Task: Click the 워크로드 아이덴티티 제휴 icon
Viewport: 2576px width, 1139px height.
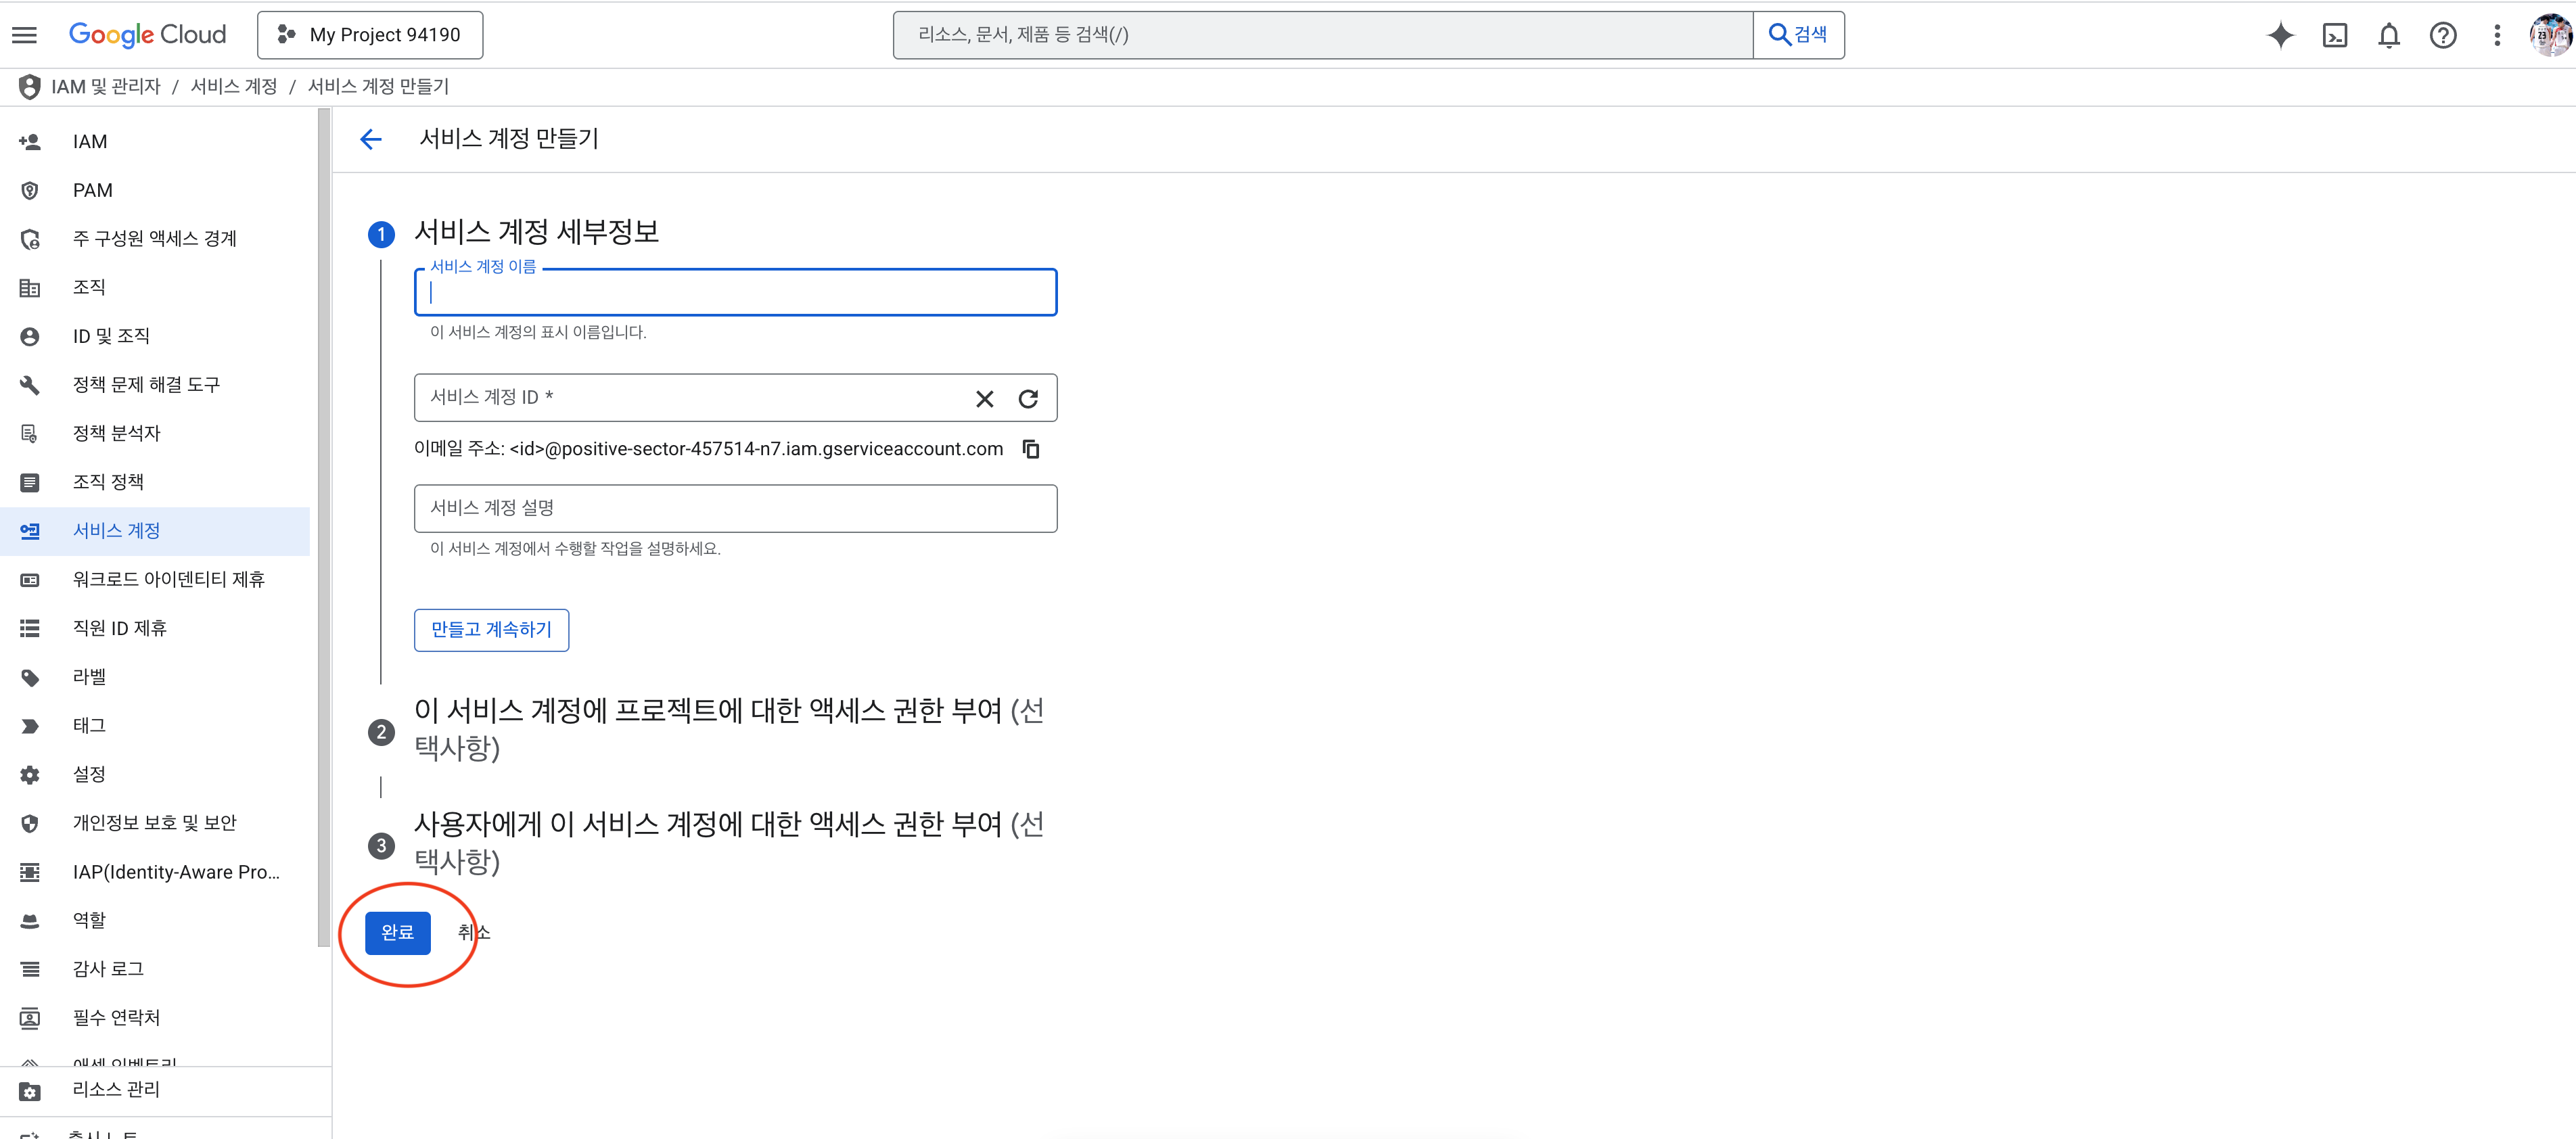Action: tap(30, 580)
